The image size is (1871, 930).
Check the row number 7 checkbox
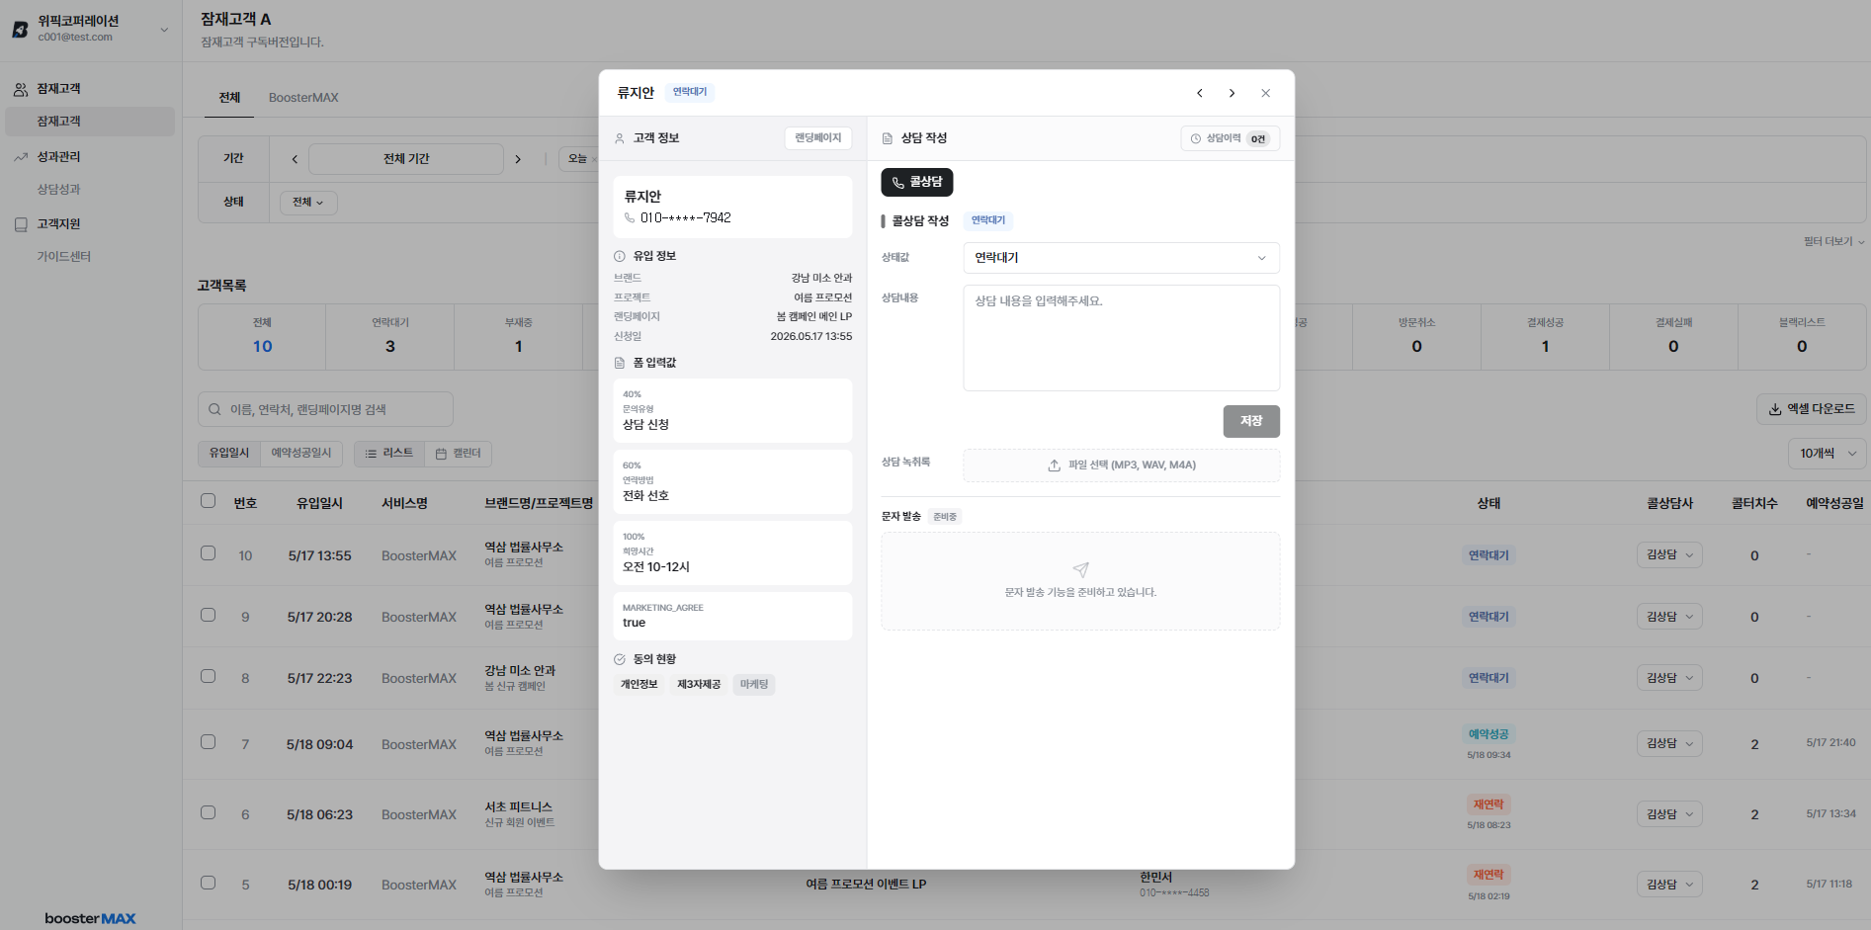[x=208, y=741]
